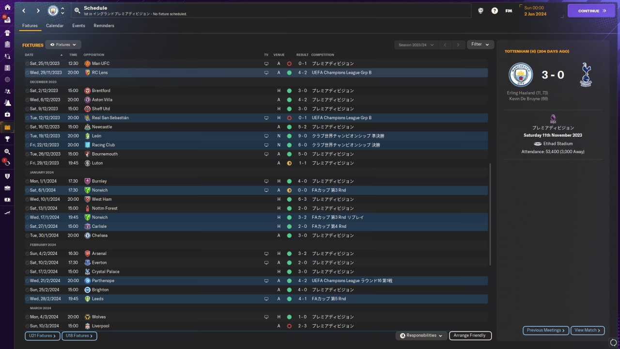This screenshot has width=620, height=349.
Task: Toggle the circle marker beside Sat, 27/1/2024
Action: pyautogui.click(x=27, y=226)
